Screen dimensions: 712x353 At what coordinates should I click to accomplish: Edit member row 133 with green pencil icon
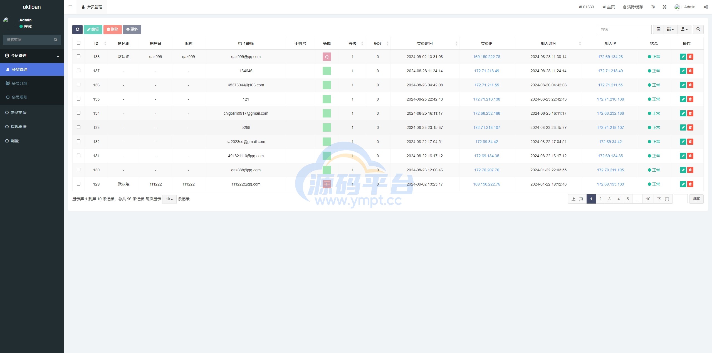coord(683,127)
